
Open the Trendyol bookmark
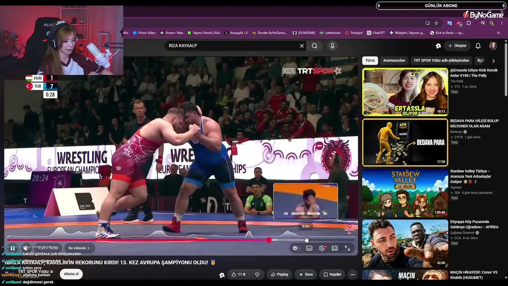coord(354,33)
